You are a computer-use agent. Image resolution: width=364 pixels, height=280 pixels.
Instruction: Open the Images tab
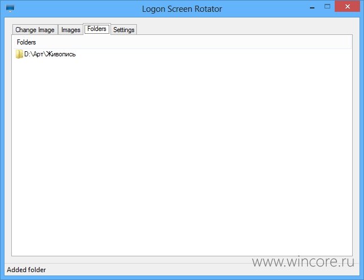(x=70, y=30)
